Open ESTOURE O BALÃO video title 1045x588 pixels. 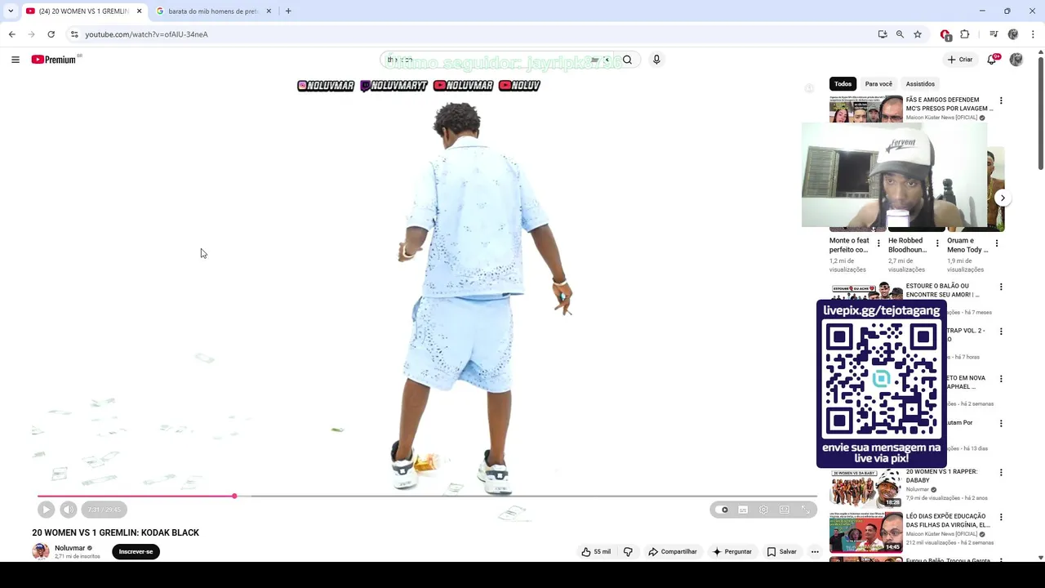pos(943,291)
